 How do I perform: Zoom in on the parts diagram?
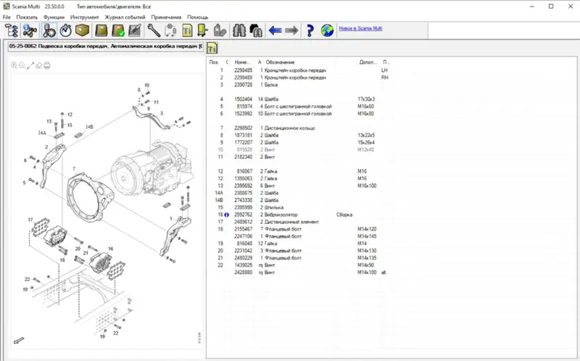point(14,65)
